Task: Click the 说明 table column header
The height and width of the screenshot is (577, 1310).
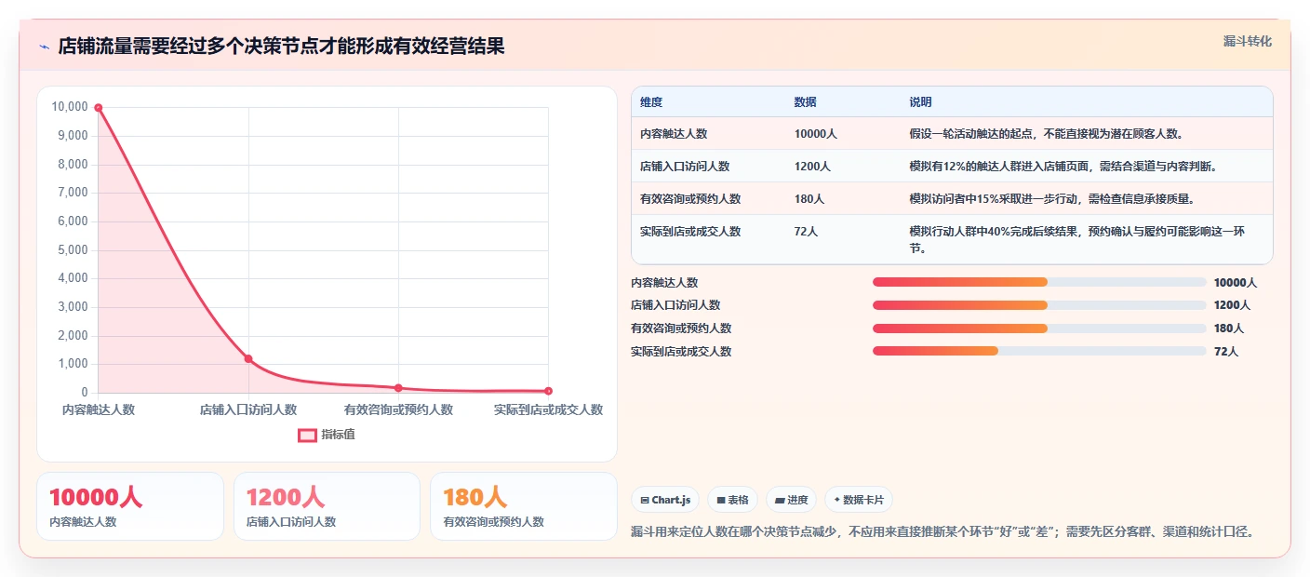Action: click(920, 101)
